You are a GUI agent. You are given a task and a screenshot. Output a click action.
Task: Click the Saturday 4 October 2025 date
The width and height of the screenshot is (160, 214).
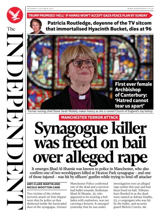[40, 8]
